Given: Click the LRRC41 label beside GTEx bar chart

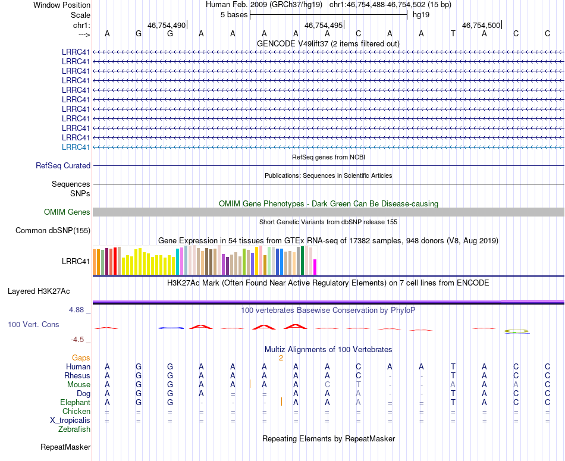Looking at the screenshot, I should coord(76,261).
